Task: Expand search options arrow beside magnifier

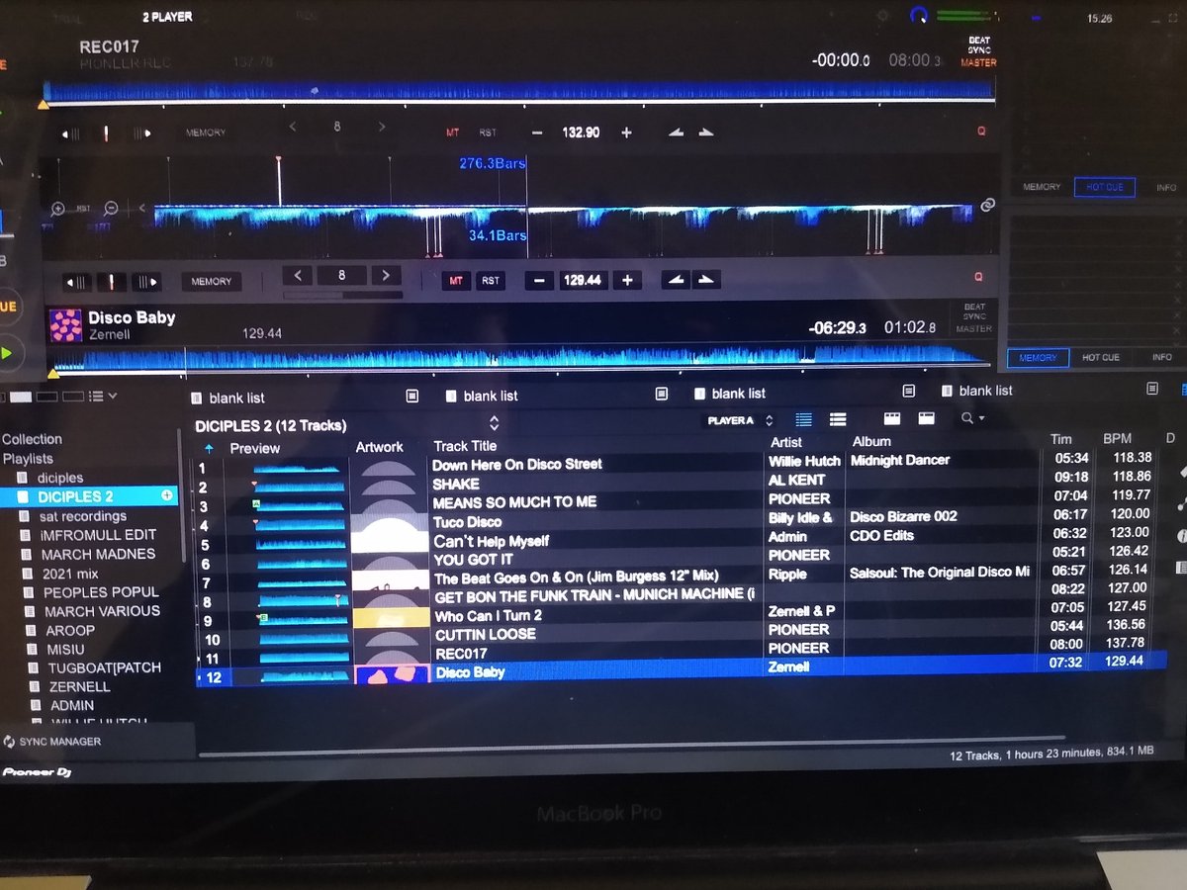Action: (981, 419)
